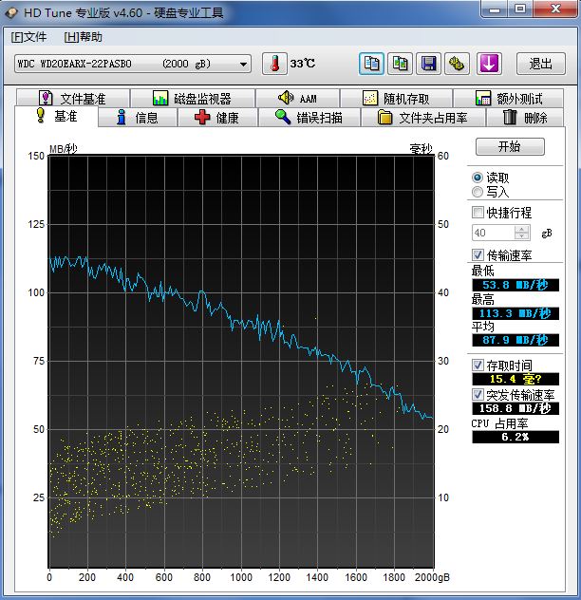
Task: Click the floppy disk save icon
Action: (429, 64)
